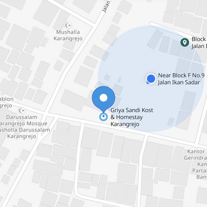Select the Musholla Darussalam Karangrejo text

pos(24,133)
